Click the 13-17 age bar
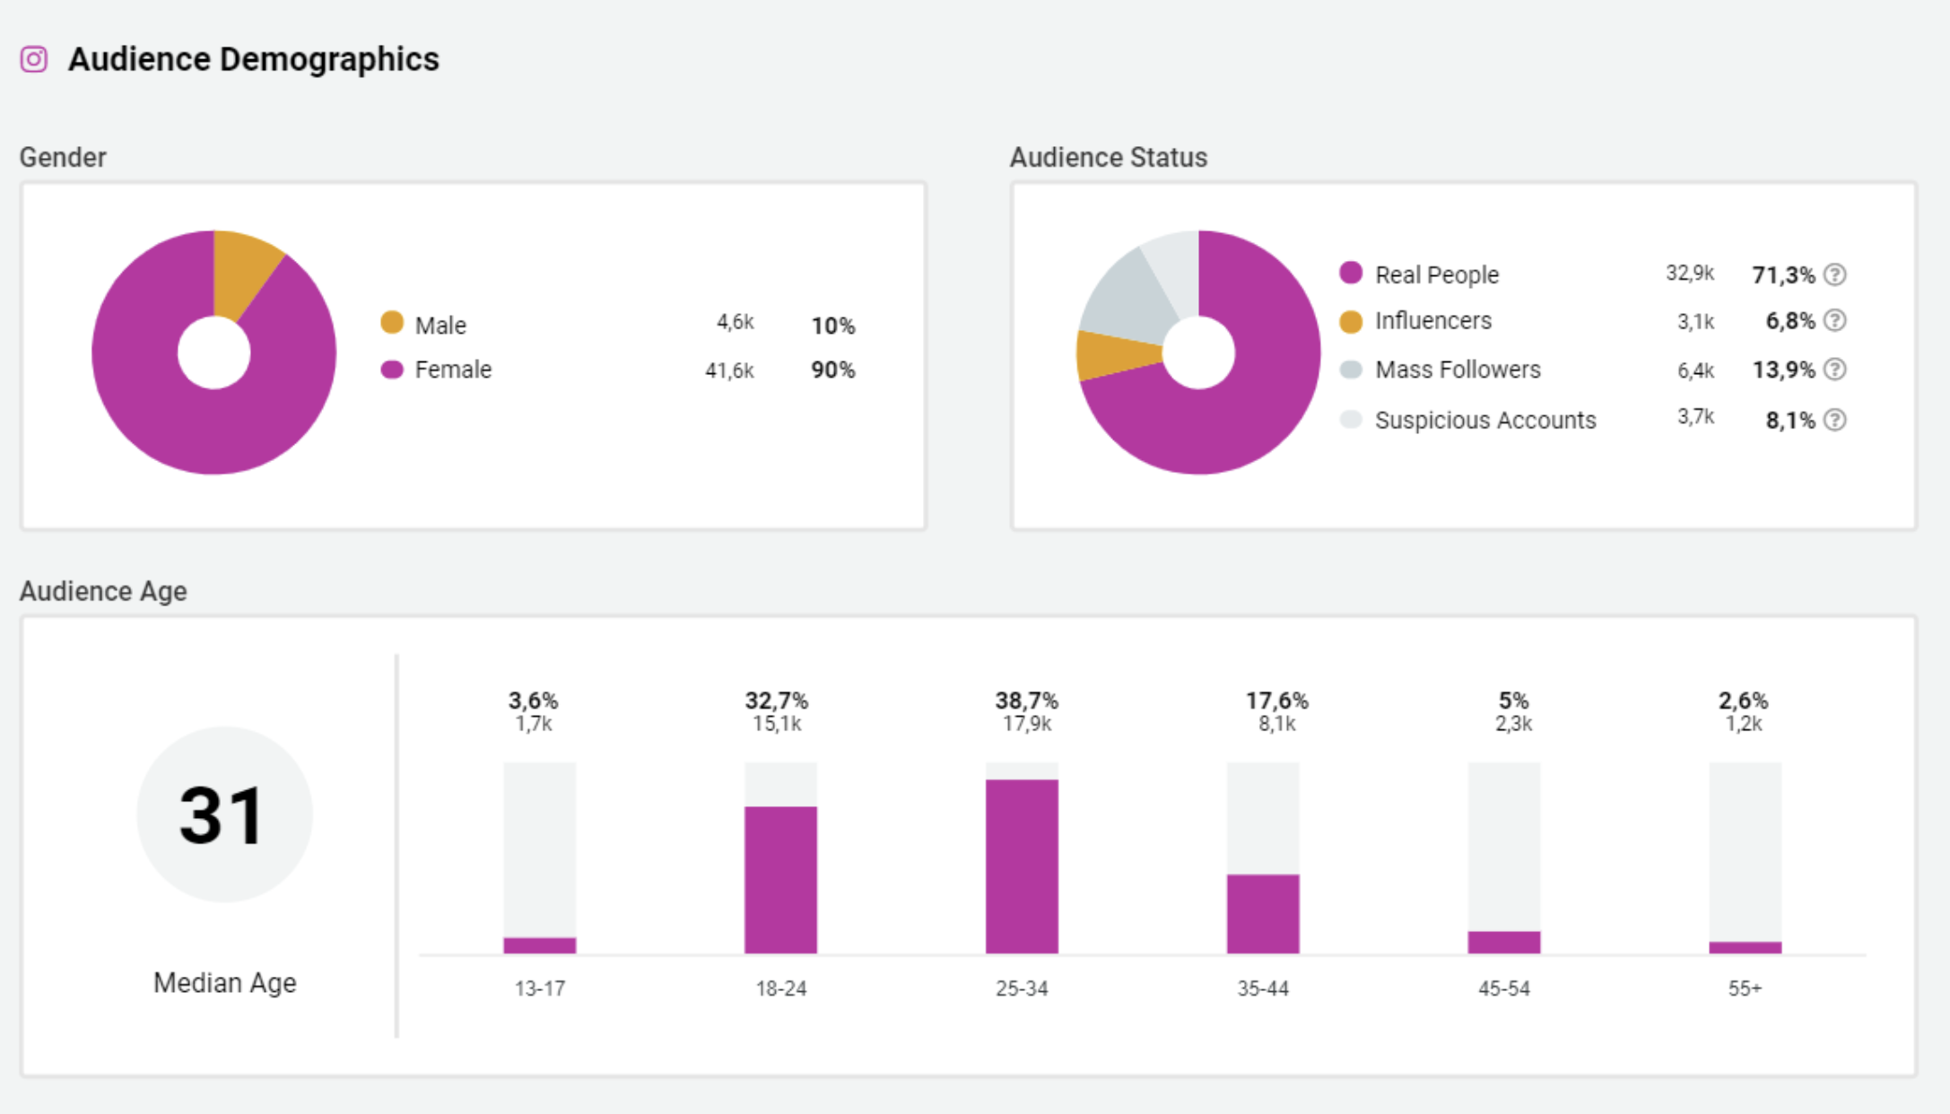 539,944
